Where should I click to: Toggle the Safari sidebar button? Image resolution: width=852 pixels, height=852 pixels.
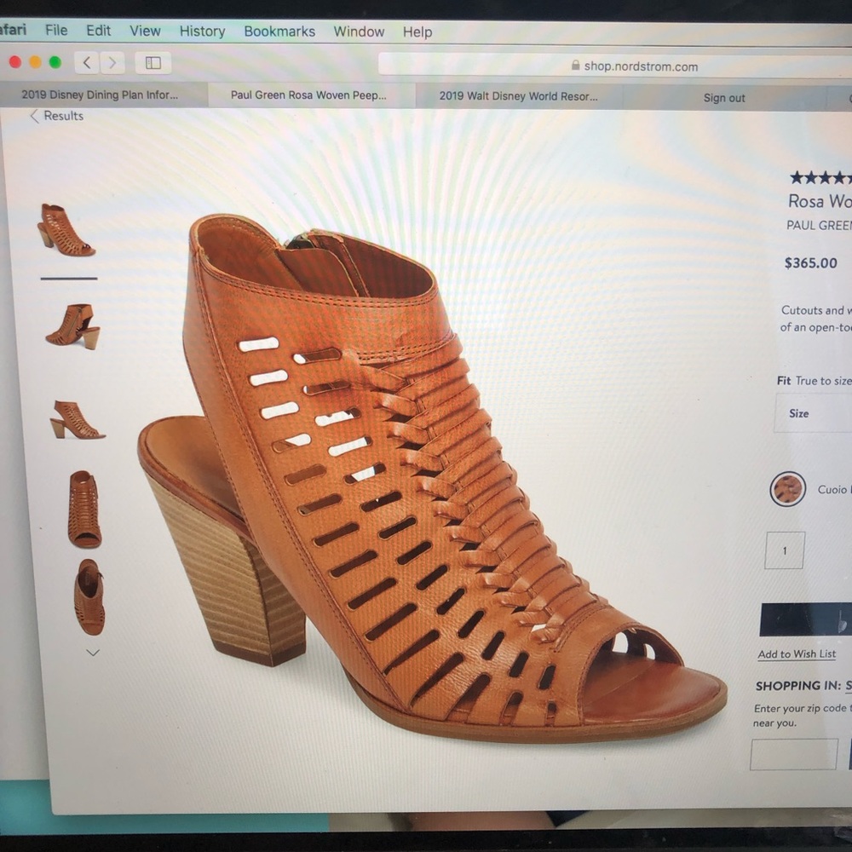[x=153, y=63]
